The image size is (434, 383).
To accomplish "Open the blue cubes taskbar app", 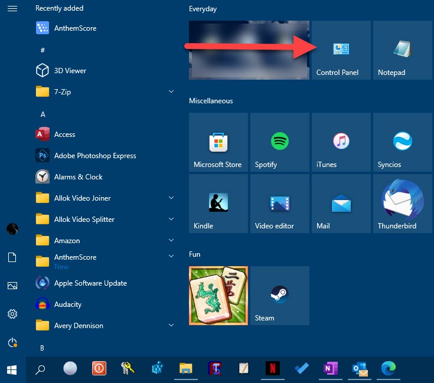I will (x=157, y=369).
